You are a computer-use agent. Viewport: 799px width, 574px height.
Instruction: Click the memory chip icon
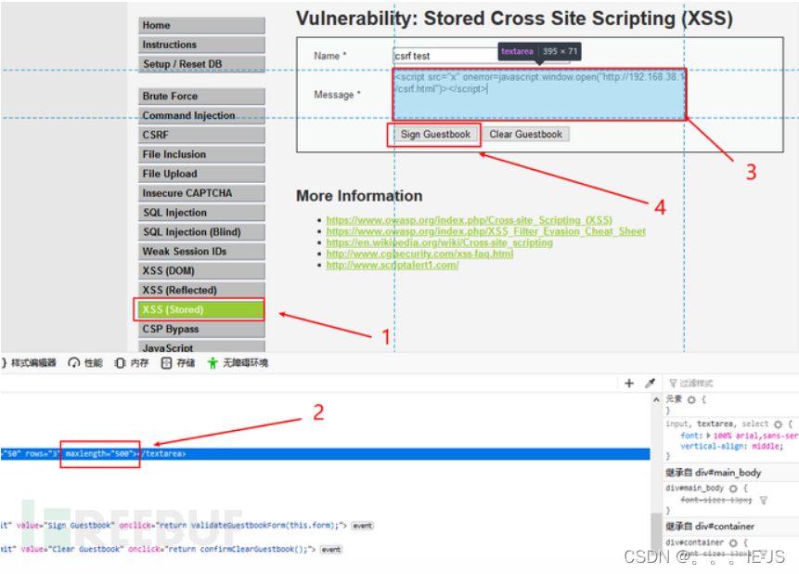[120, 363]
